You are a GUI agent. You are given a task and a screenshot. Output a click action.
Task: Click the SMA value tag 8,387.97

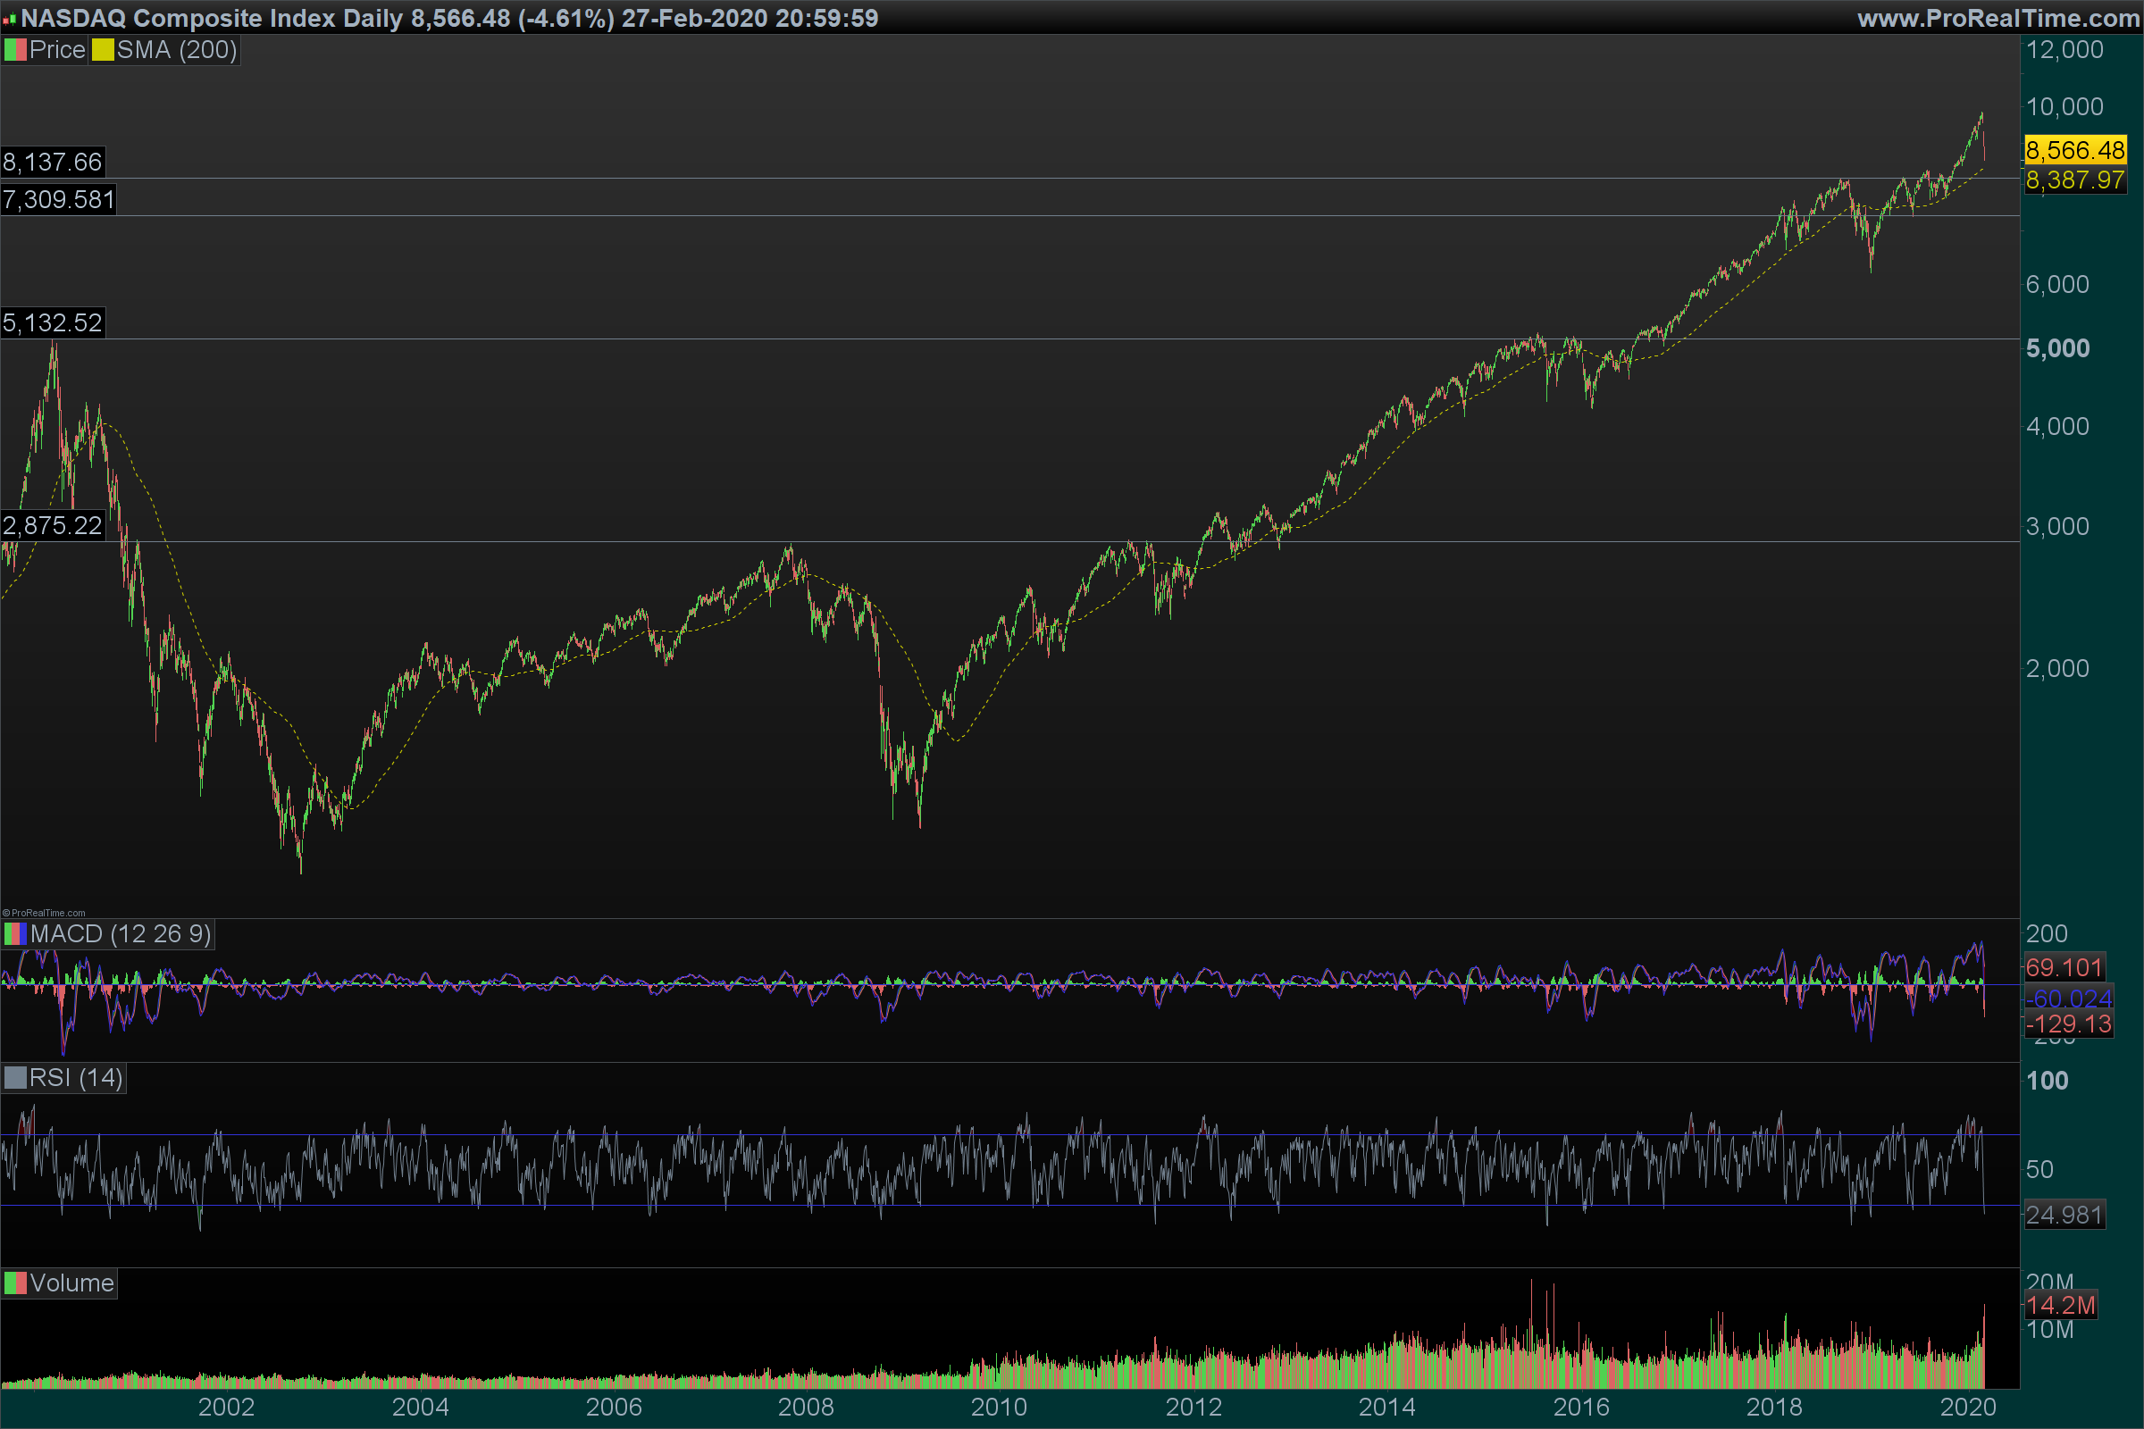click(2074, 180)
